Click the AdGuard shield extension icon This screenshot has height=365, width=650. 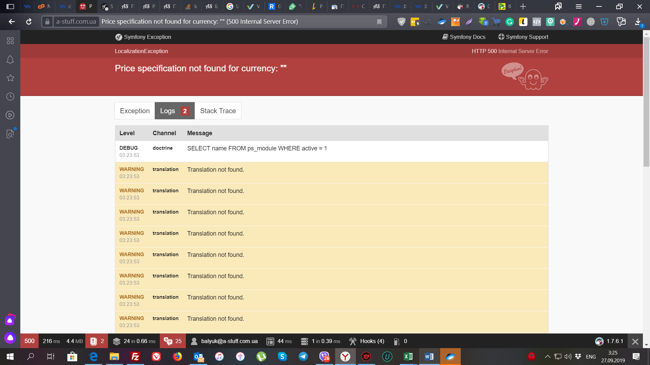(402, 22)
